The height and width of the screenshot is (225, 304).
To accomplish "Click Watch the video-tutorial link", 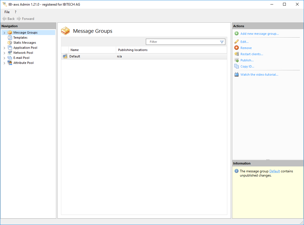I will click(x=259, y=75).
